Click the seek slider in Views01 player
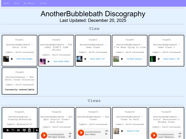Viewport: 186px width, 139px height. 37,130
